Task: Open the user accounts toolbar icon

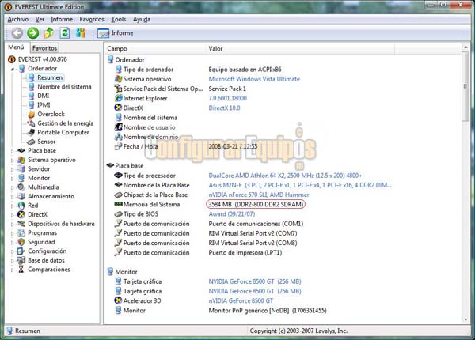Action: [81, 32]
